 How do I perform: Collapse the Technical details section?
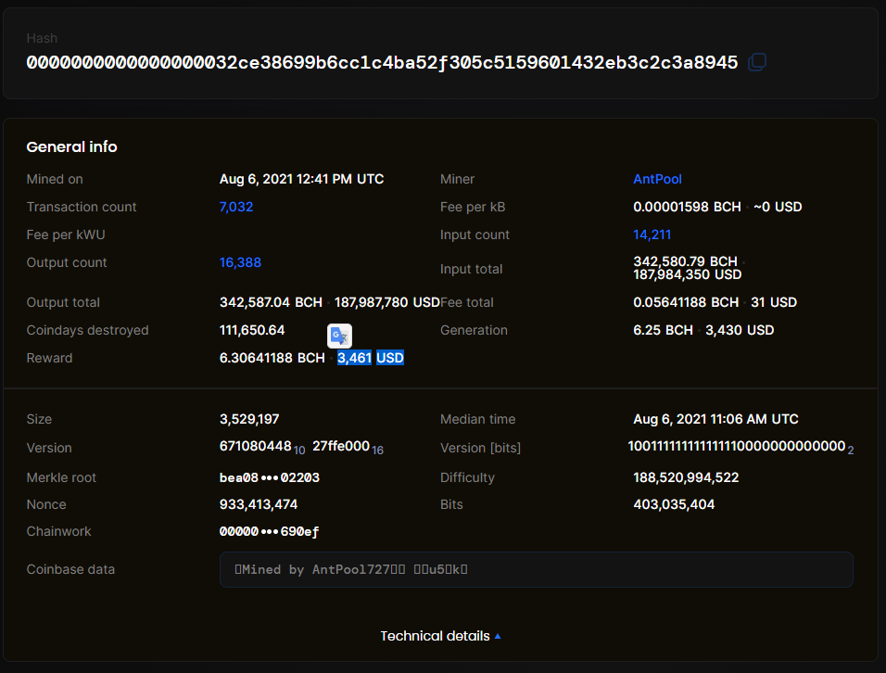[x=441, y=636]
